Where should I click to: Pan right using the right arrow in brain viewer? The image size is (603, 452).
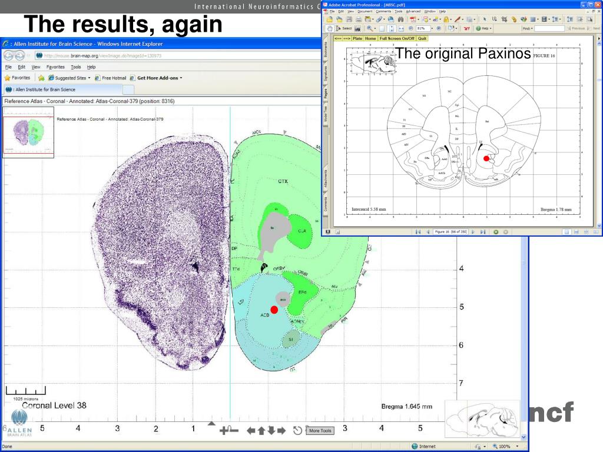point(281,430)
